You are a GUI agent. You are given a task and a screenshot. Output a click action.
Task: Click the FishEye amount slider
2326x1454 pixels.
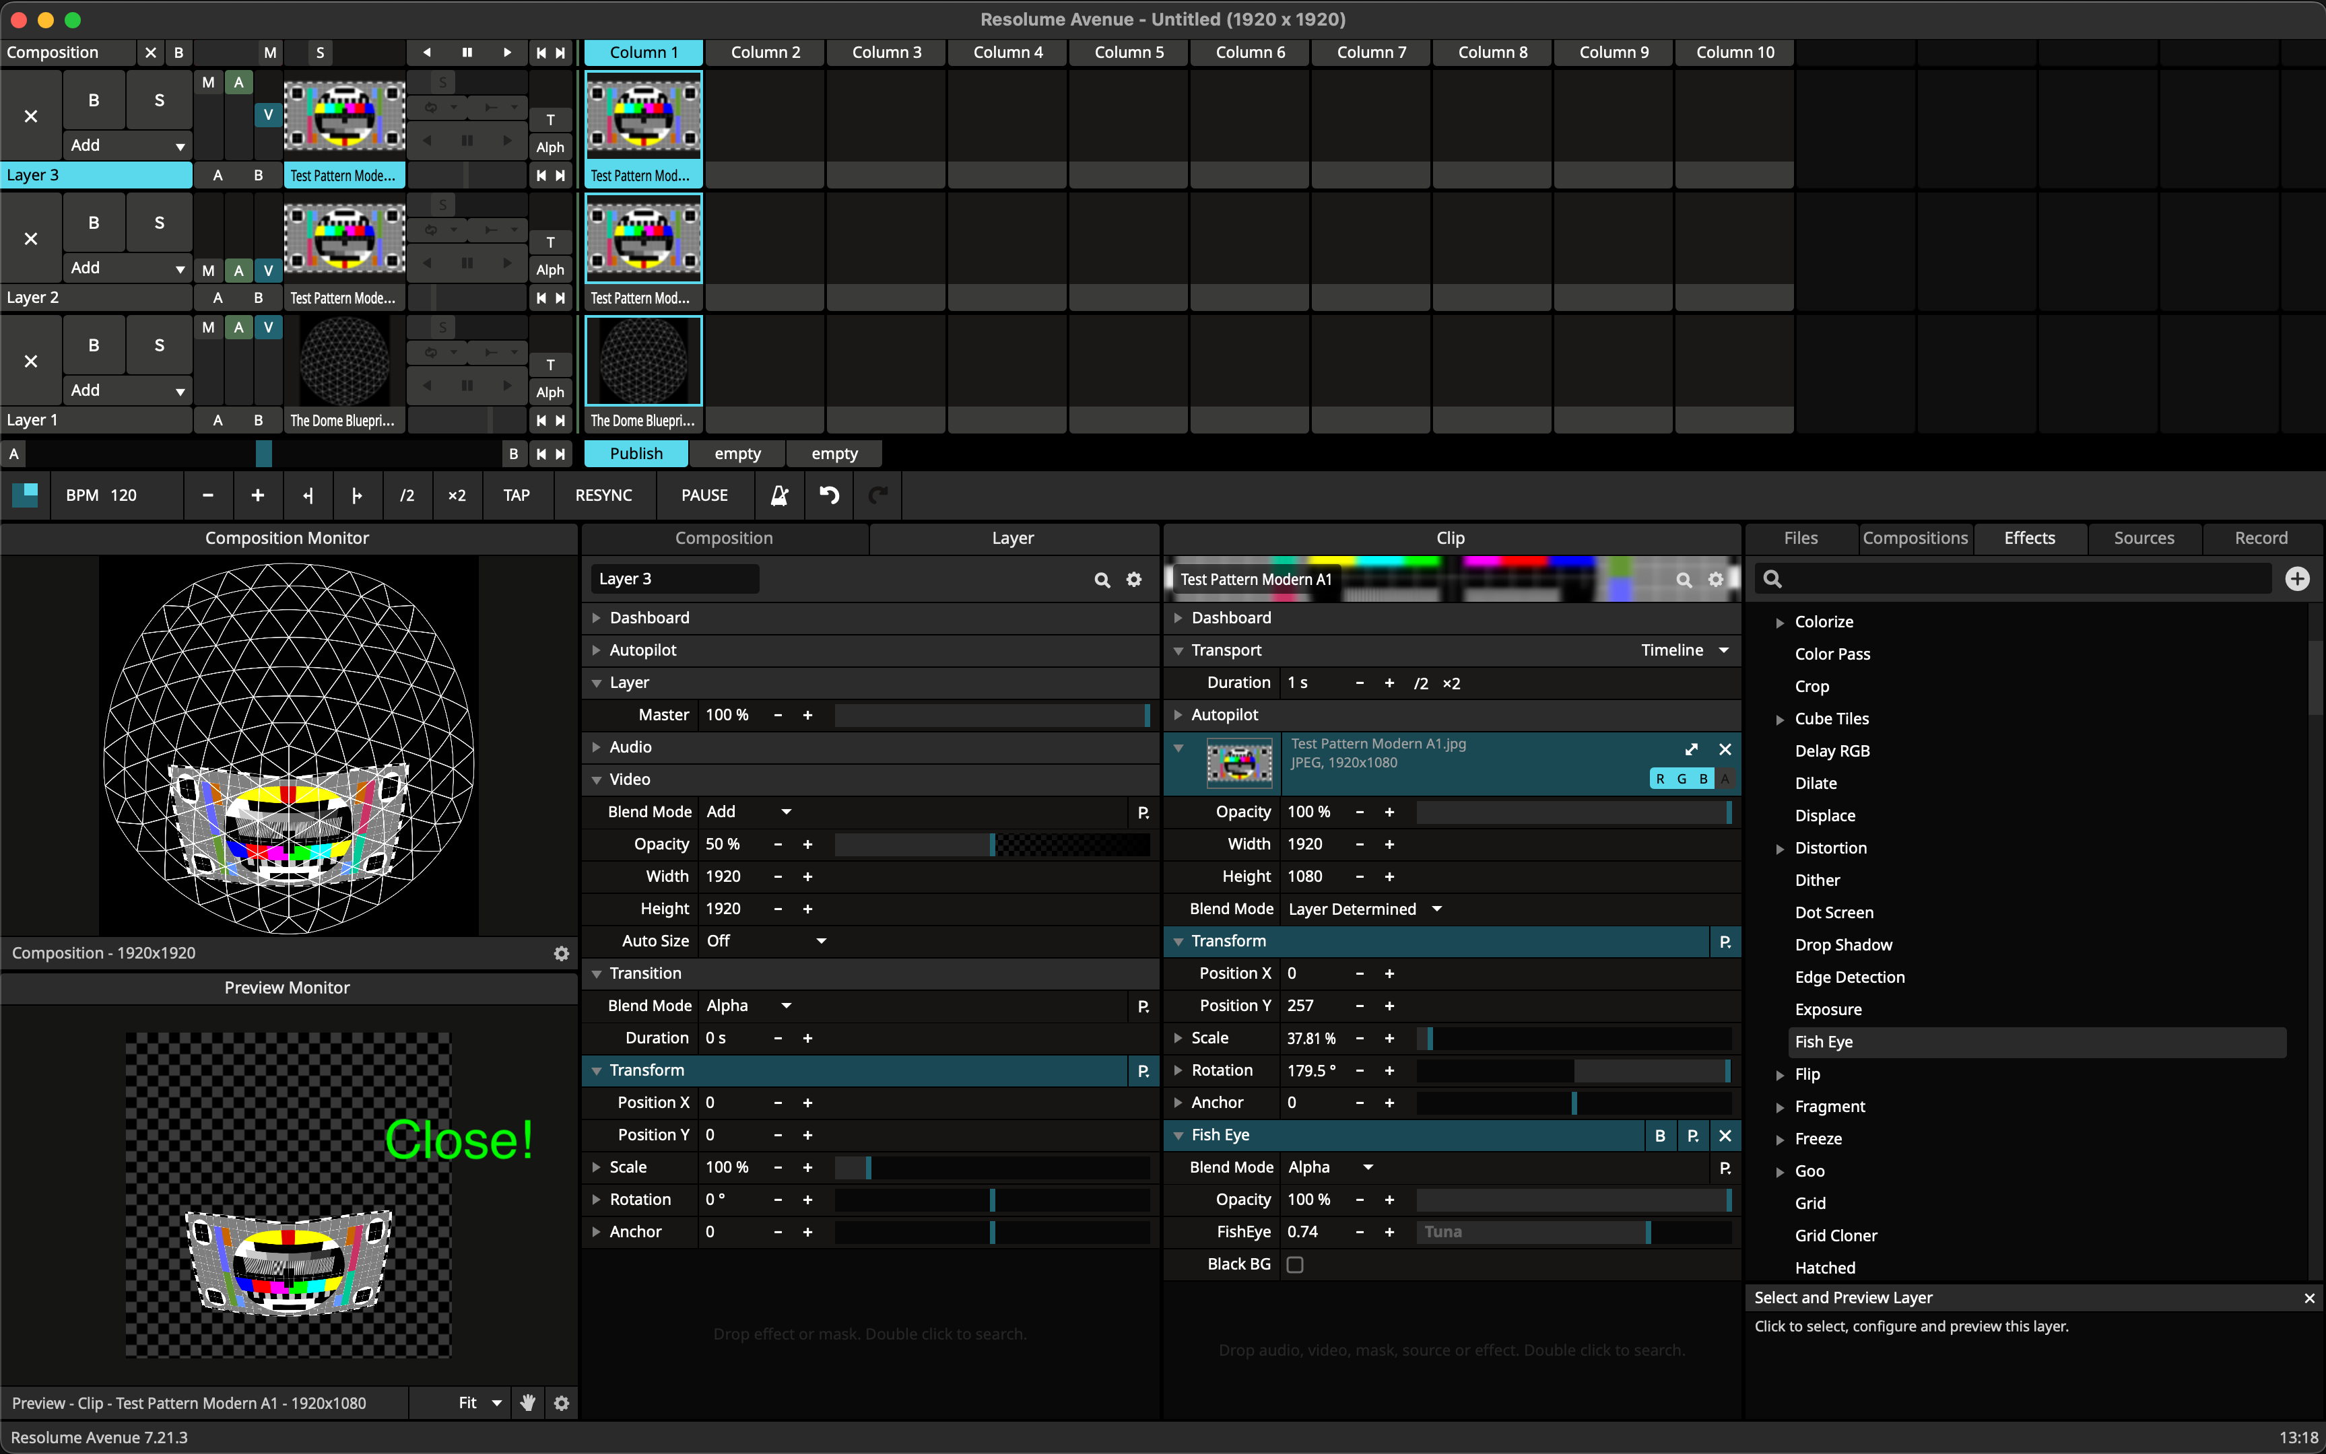[1573, 1232]
